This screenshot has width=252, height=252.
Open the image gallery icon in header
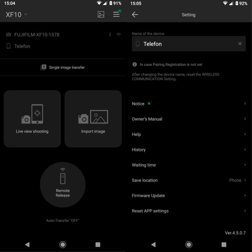pyautogui.click(x=101, y=14)
